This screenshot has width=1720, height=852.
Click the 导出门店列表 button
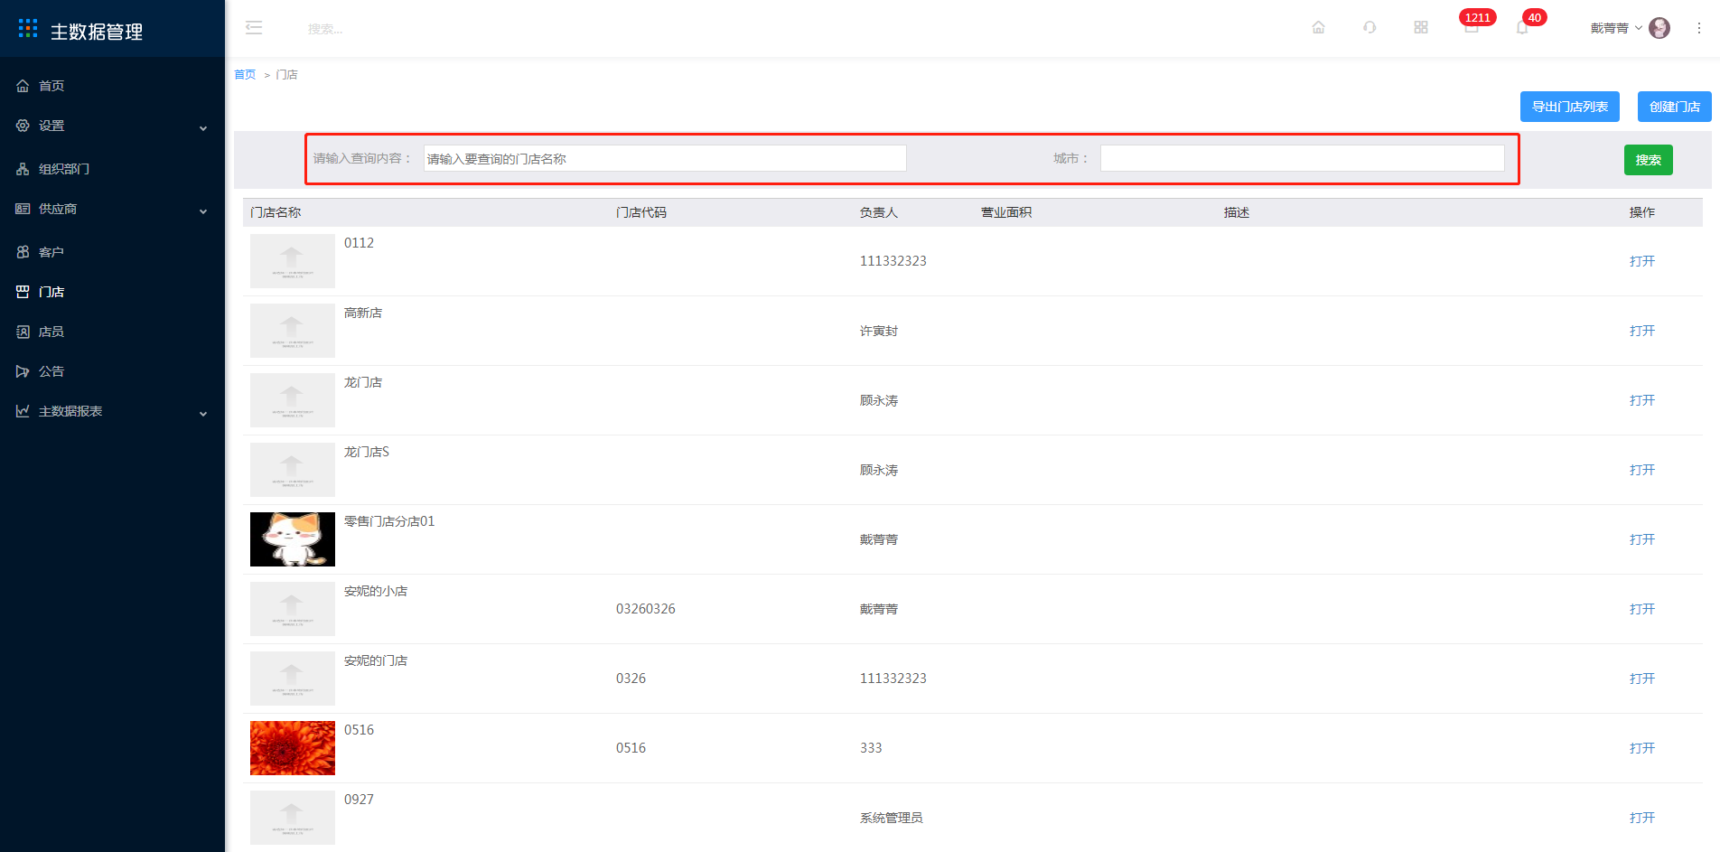pyautogui.click(x=1570, y=107)
